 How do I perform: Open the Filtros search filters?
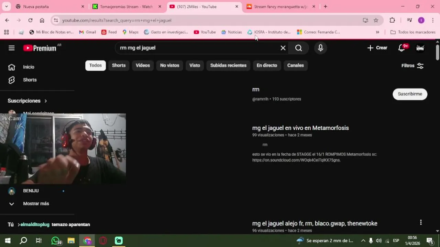(x=412, y=66)
